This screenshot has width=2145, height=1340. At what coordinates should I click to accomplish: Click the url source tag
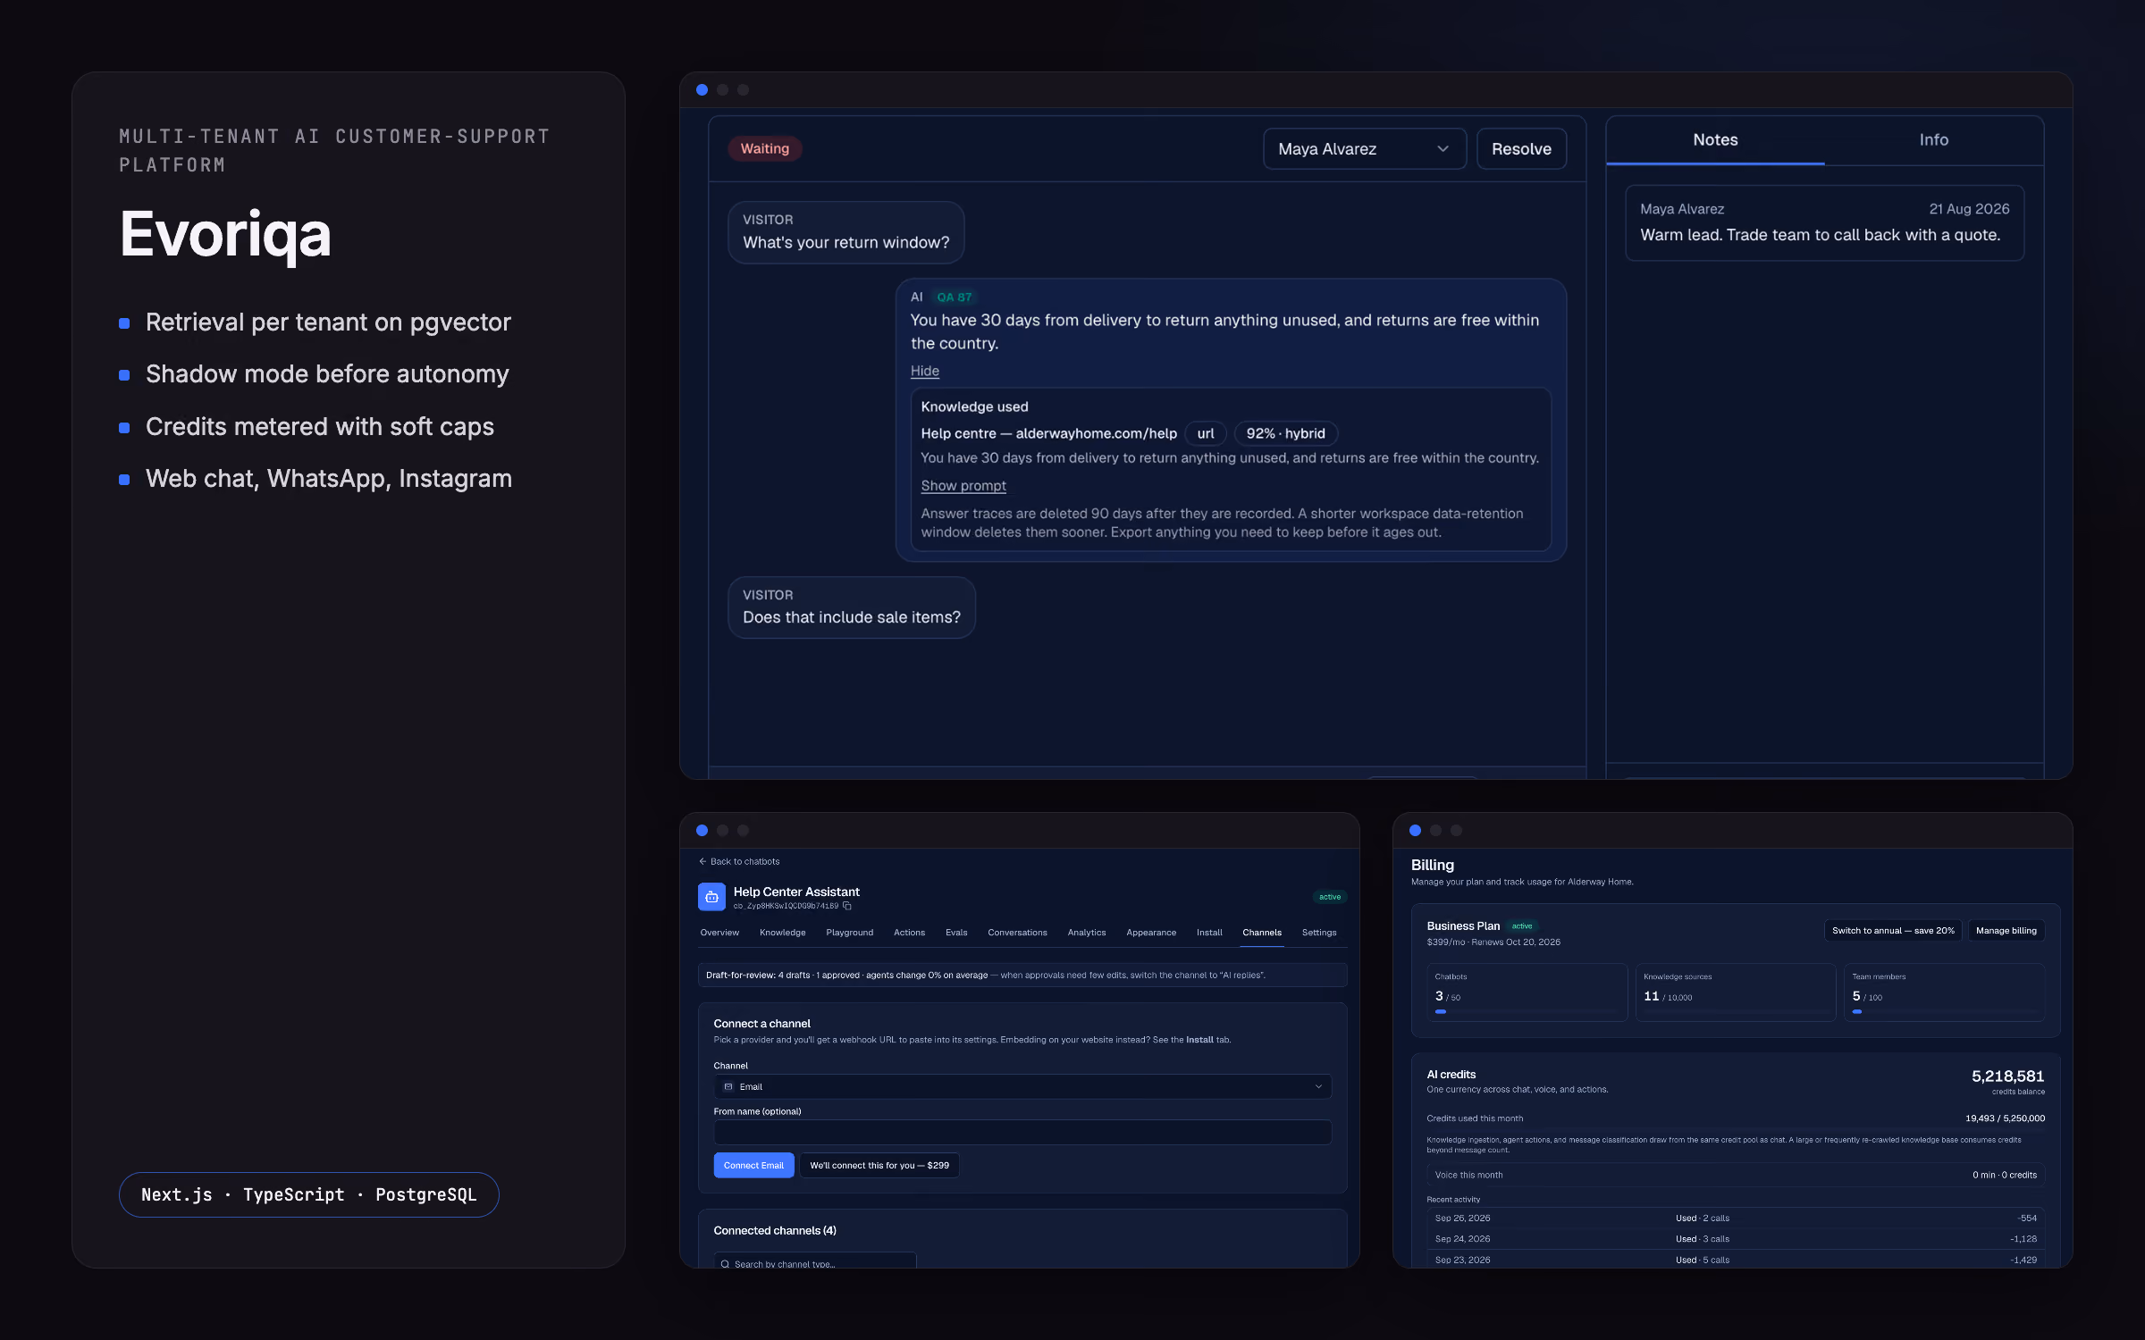point(1205,434)
